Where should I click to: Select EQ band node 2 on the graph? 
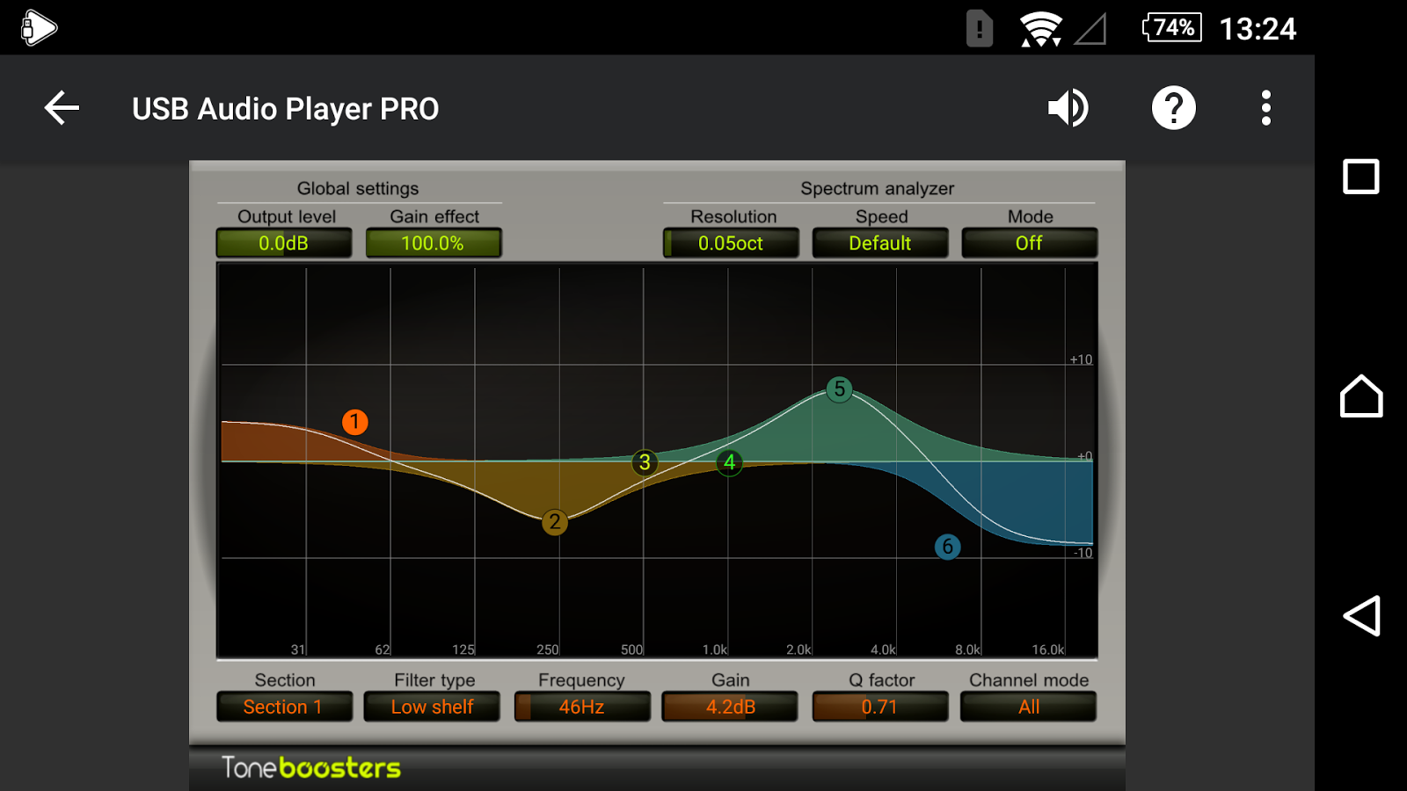tap(554, 522)
